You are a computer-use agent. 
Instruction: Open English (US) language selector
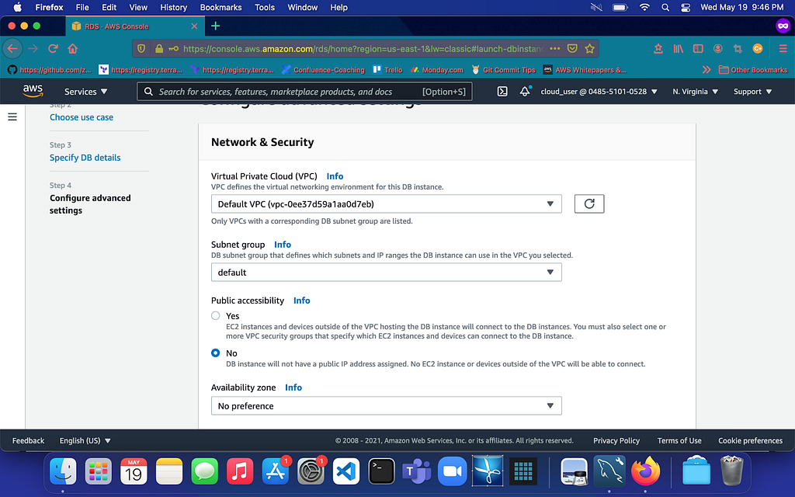(85, 441)
